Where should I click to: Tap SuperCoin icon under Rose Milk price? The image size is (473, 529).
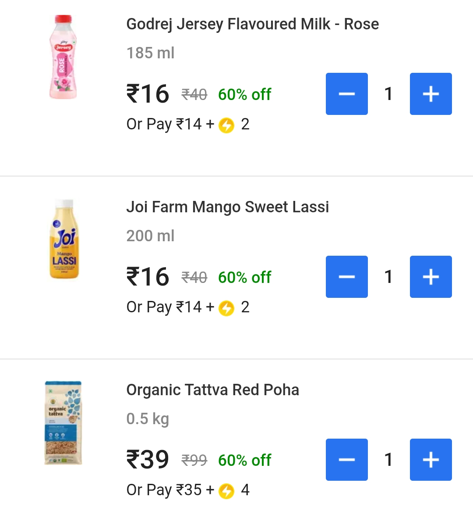click(x=226, y=125)
